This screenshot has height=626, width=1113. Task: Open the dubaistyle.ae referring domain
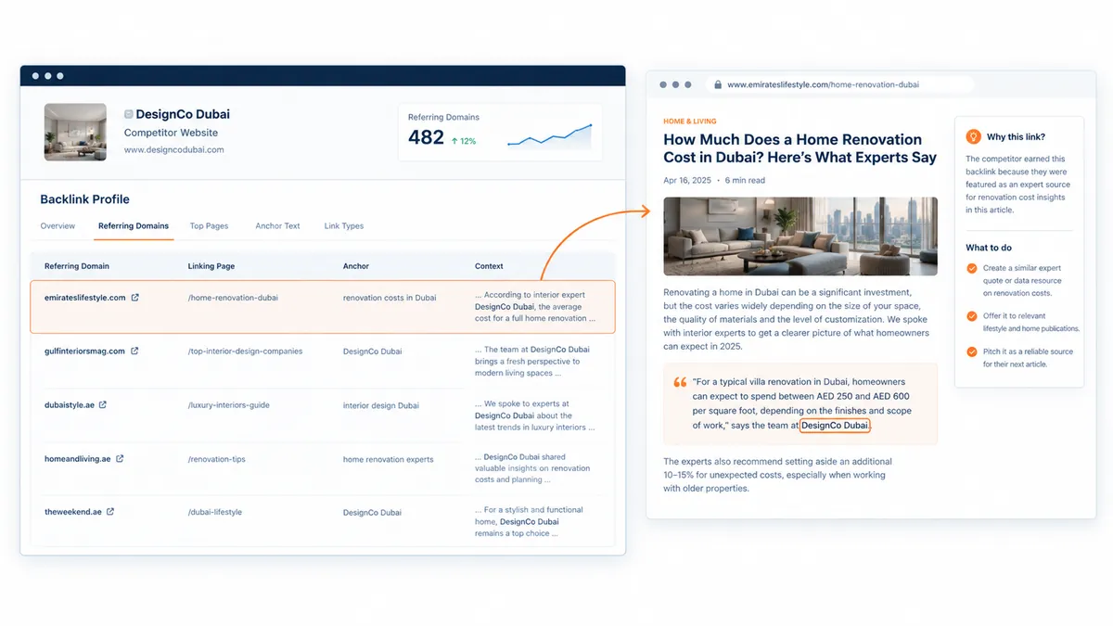click(70, 405)
